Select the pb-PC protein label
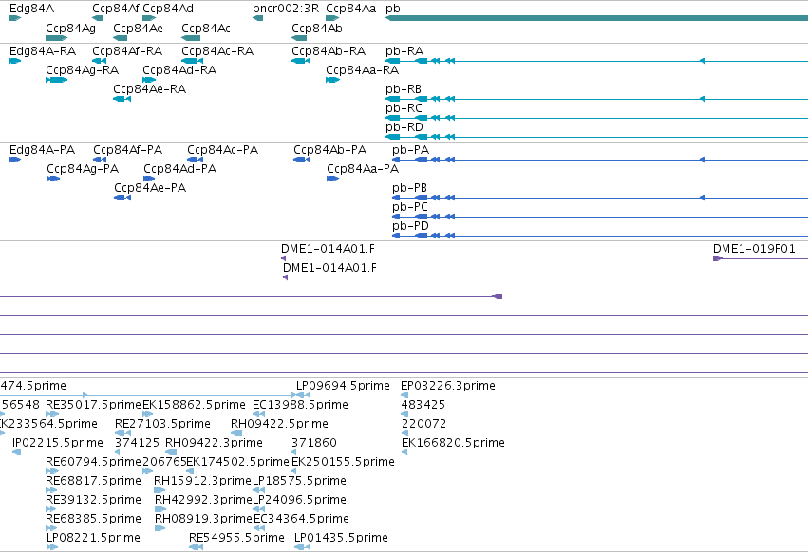The image size is (808, 552). pos(409,207)
